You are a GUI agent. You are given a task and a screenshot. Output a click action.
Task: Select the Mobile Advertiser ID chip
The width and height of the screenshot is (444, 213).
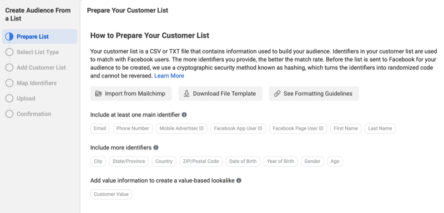[181, 128]
